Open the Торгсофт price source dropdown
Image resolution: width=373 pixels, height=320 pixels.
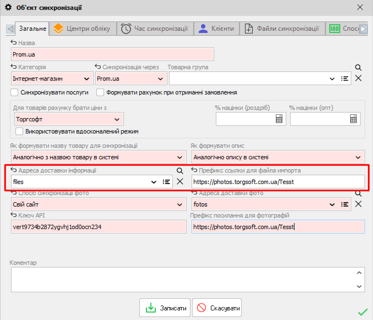[x=117, y=119]
